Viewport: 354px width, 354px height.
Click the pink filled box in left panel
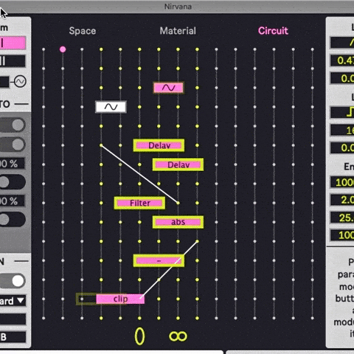pos(13,44)
